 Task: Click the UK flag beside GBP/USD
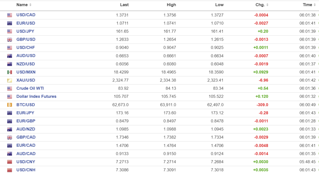click(x=10, y=39)
